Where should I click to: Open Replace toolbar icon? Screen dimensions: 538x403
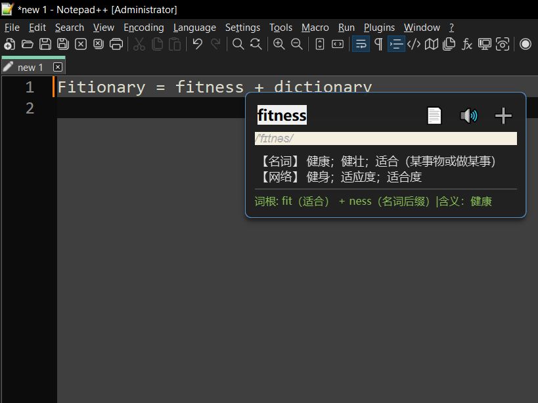point(256,44)
